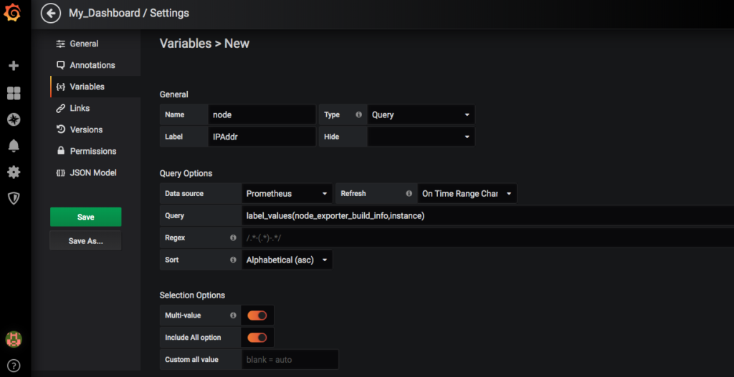Expand the Refresh dropdown
Image resolution: width=734 pixels, height=377 pixels.
point(467,193)
